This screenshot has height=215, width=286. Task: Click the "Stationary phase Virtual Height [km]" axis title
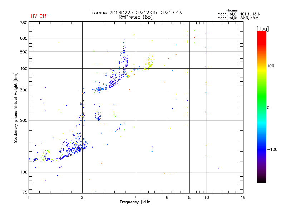pos(16,107)
